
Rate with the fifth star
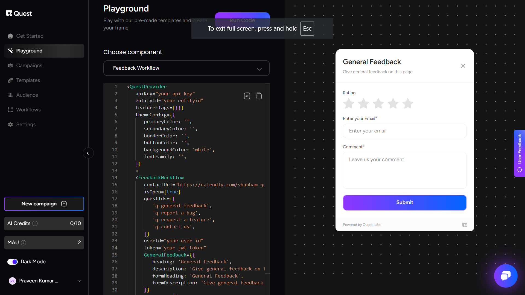point(408,104)
